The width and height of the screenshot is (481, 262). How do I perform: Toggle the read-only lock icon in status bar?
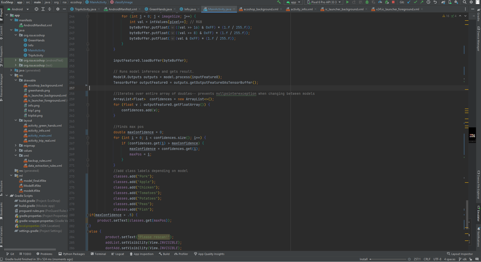tap(470, 259)
